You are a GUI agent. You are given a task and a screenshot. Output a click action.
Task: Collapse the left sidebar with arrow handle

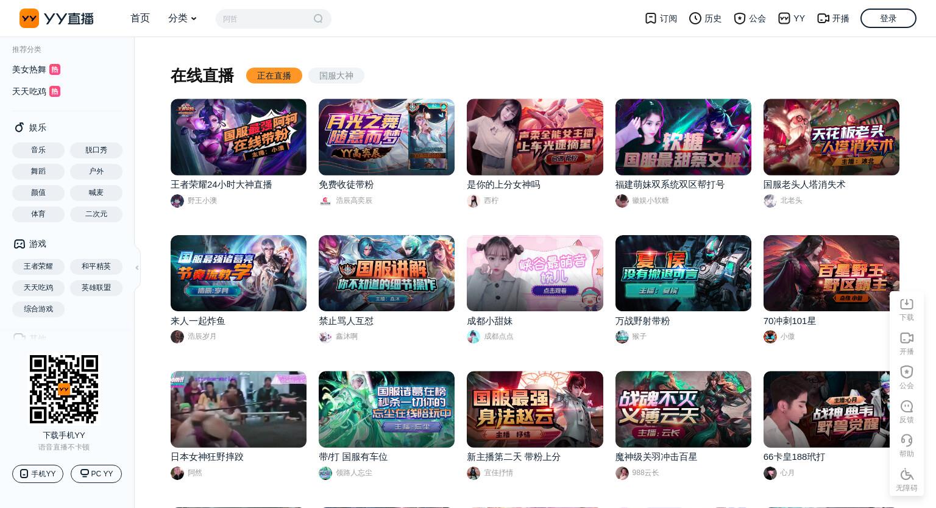tap(137, 267)
